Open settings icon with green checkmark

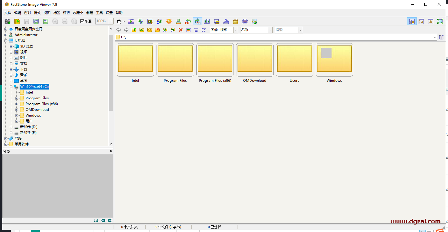(254, 21)
